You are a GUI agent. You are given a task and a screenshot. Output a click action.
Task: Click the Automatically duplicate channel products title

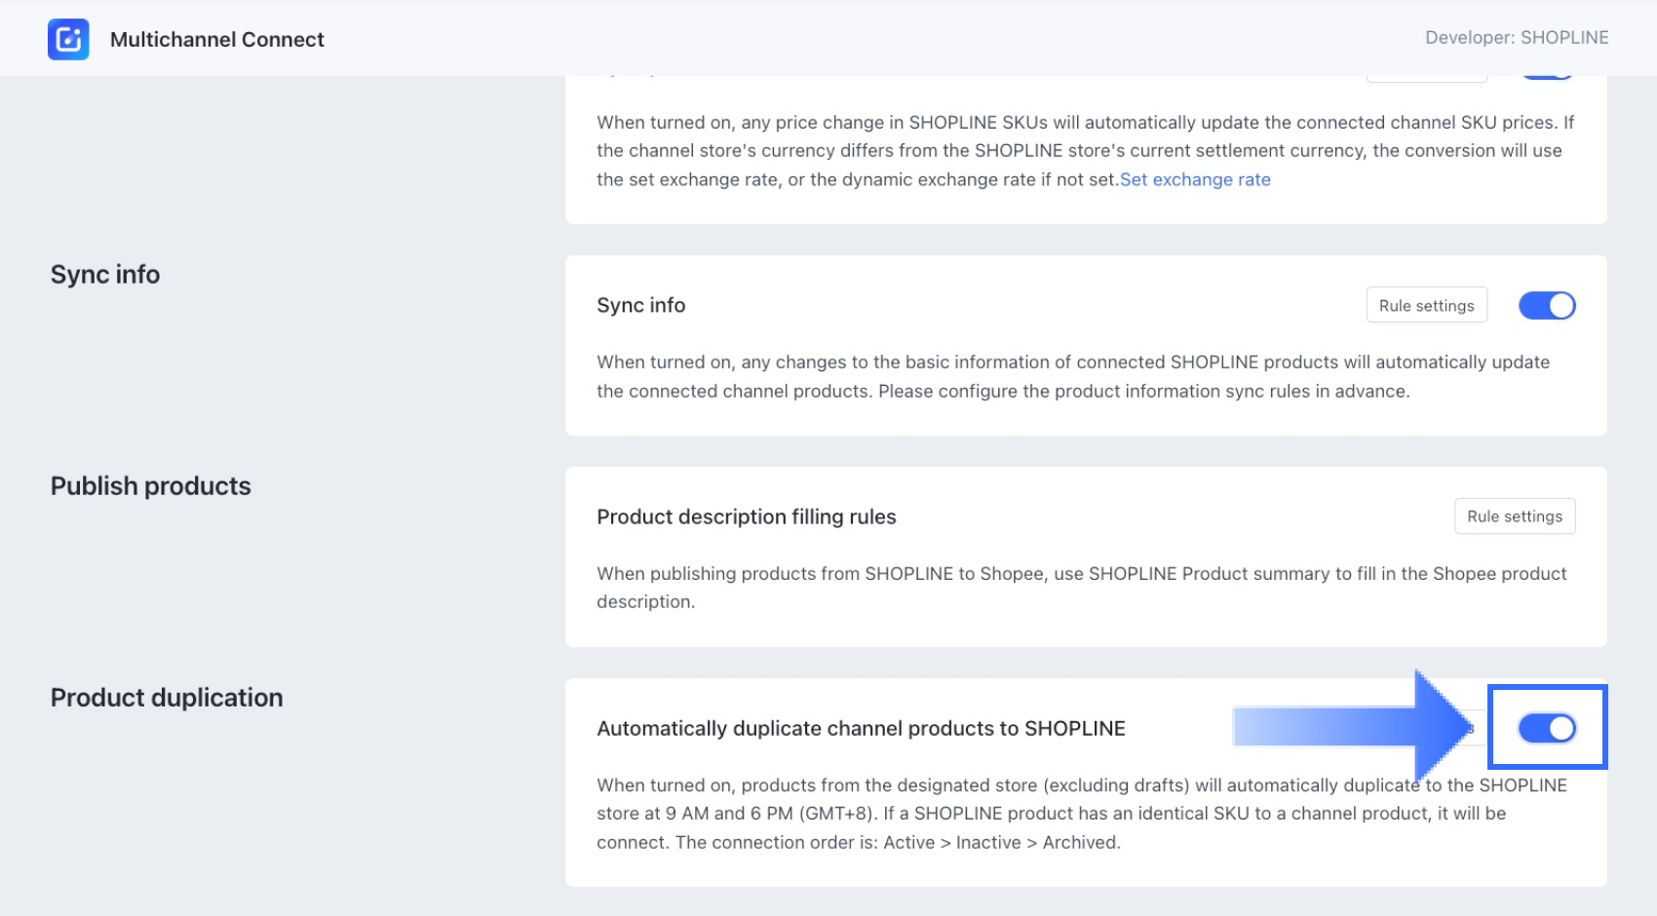(x=861, y=729)
